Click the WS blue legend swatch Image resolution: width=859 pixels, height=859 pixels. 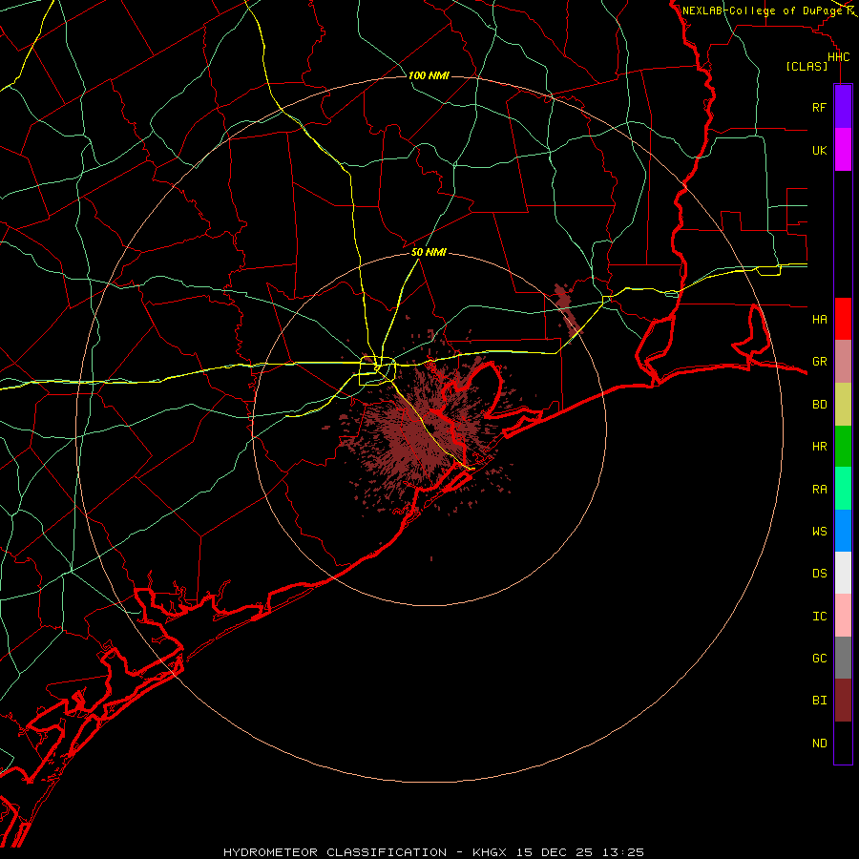click(843, 531)
